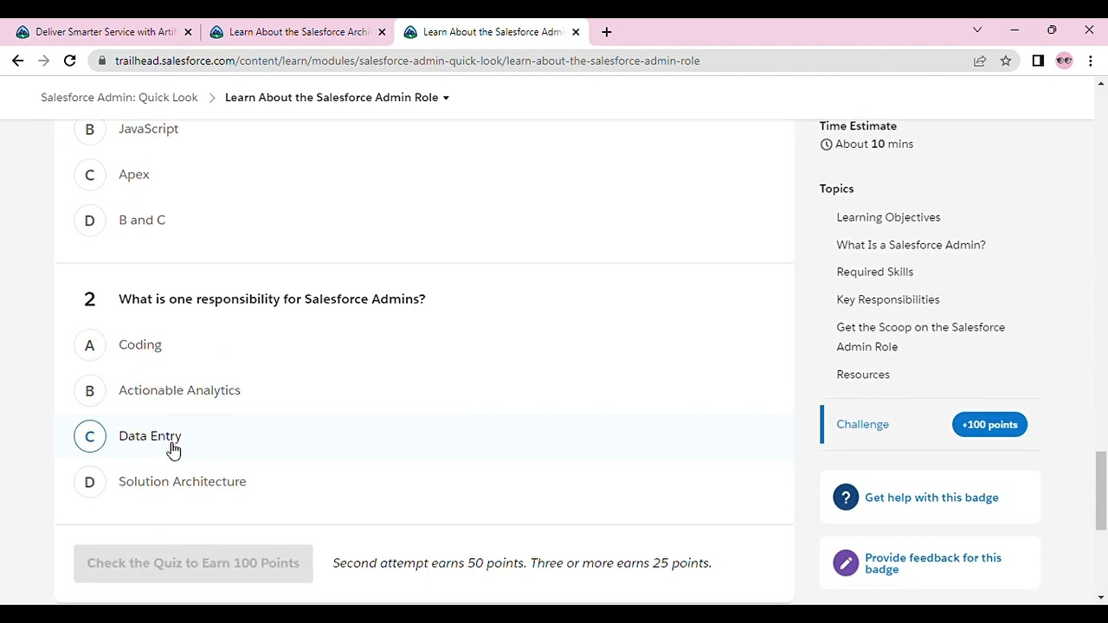Jump to Key Responsibilities topic

click(887, 299)
